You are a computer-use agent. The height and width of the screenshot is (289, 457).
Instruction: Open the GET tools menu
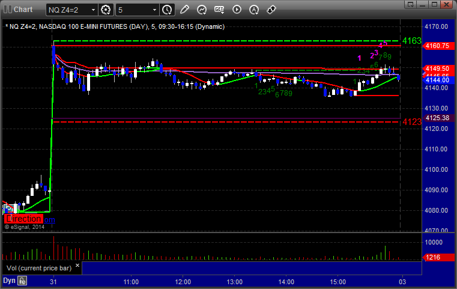tap(219, 10)
